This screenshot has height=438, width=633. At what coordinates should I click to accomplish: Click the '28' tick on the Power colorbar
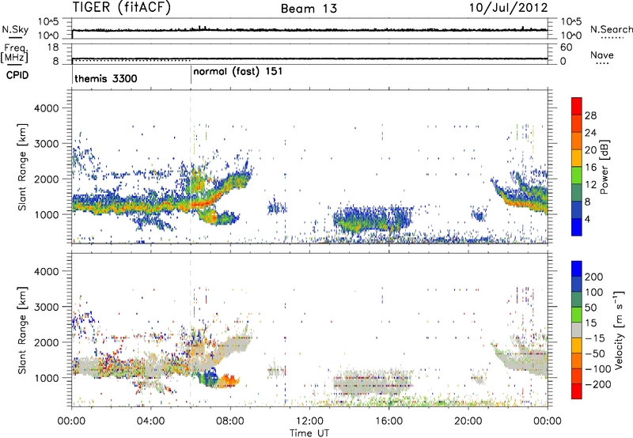[x=590, y=115]
